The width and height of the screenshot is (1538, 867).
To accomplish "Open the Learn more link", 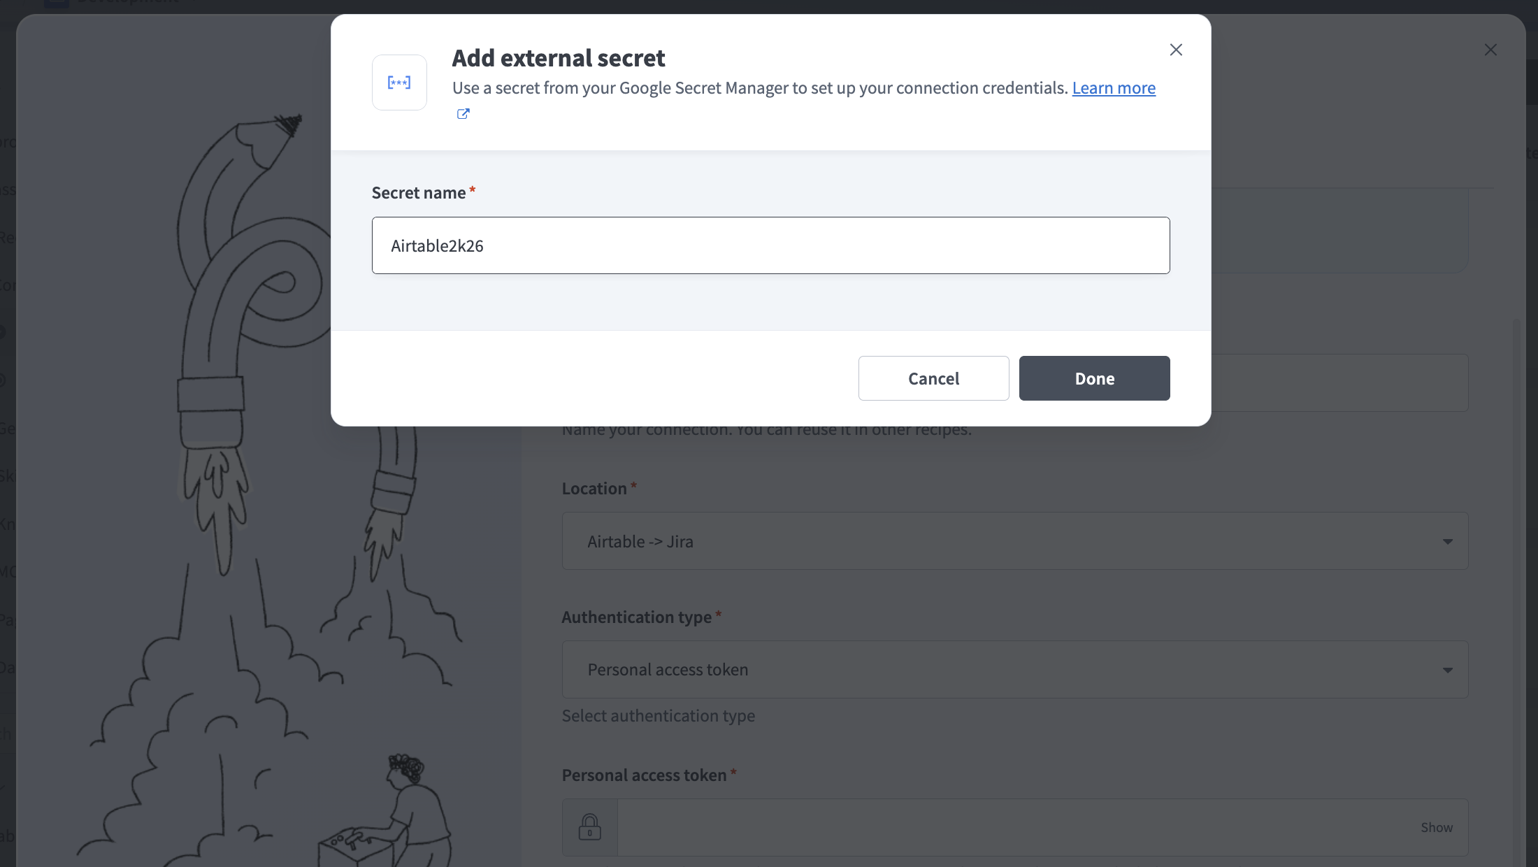I will (x=1113, y=88).
